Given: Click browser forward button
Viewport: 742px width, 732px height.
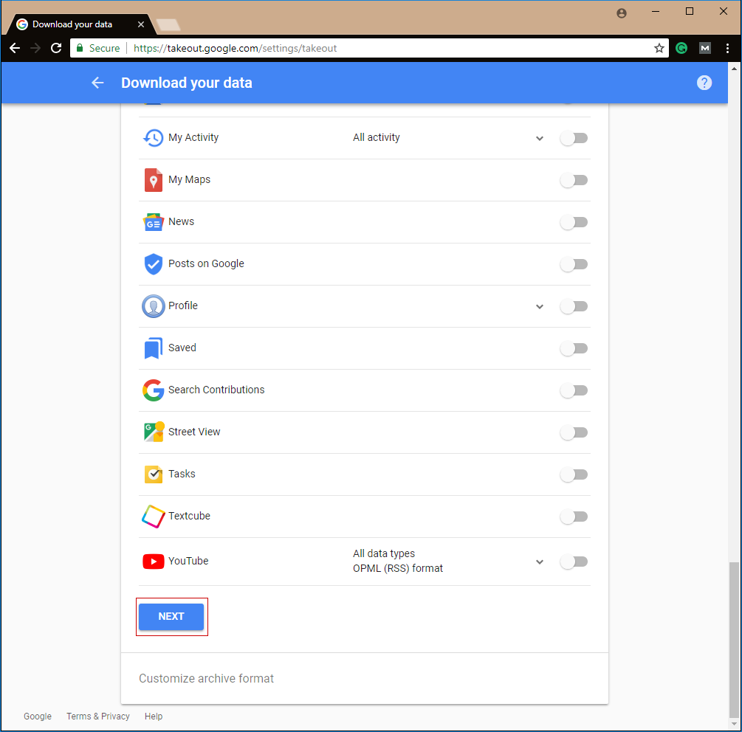Looking at the screenshot, I should coord(35,48).
